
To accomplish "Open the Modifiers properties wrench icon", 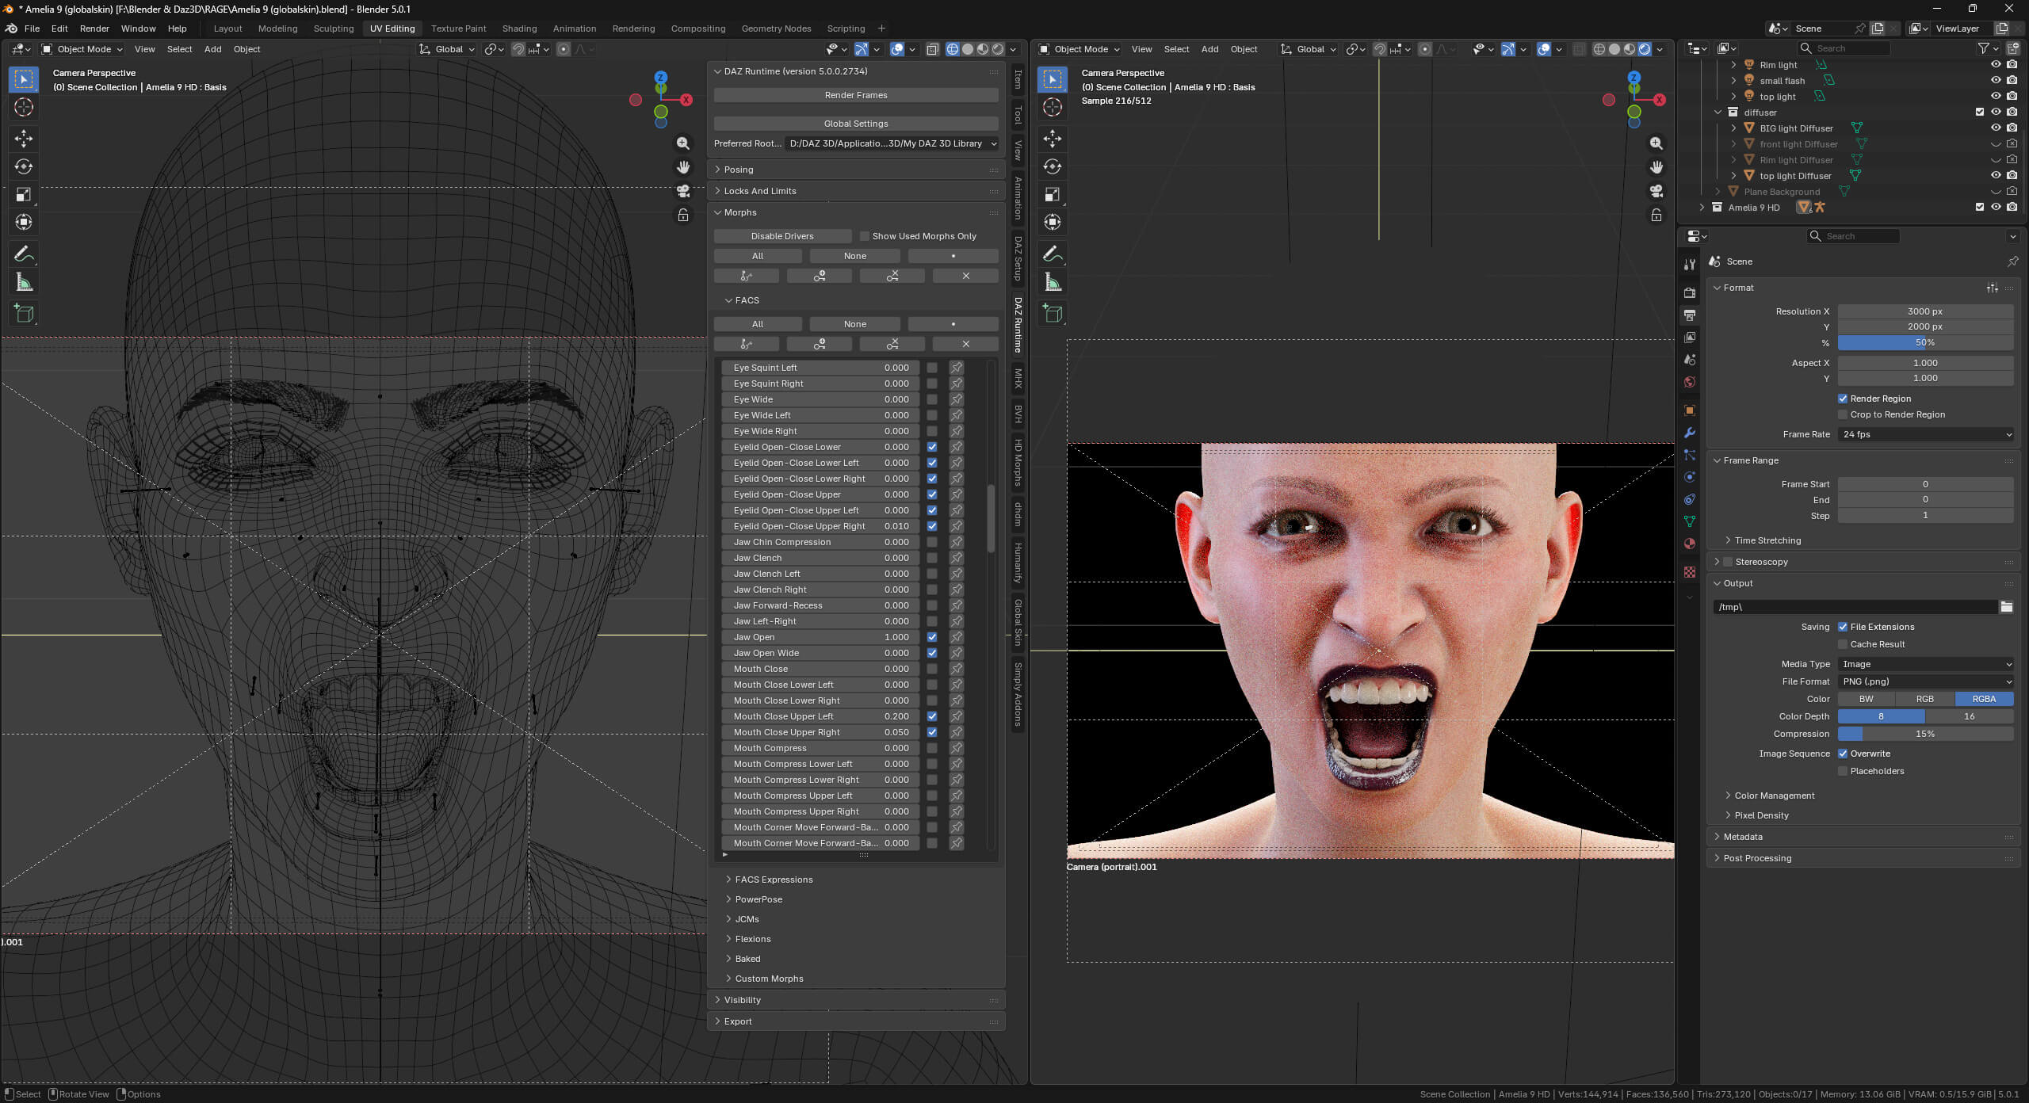I will point(1690,433).
